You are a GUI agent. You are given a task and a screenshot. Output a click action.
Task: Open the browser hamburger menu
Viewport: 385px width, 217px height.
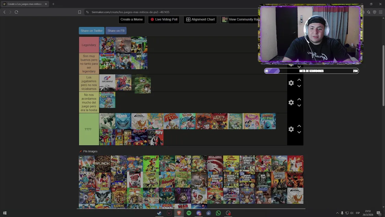pyautogui.click(x=380, y=12)
